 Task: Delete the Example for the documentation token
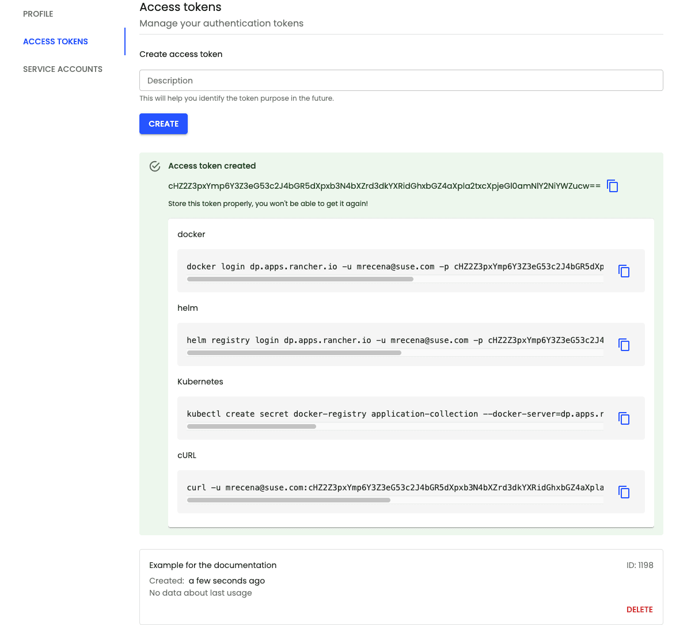[640, 609]
